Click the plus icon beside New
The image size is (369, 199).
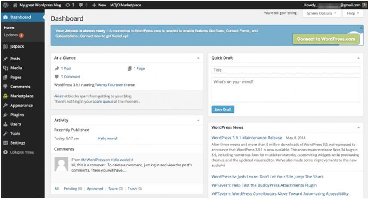coord(94,5)
